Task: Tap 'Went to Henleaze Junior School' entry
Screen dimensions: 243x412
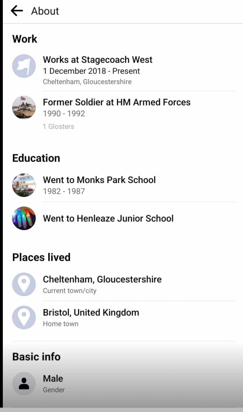Action: [108, 218]
